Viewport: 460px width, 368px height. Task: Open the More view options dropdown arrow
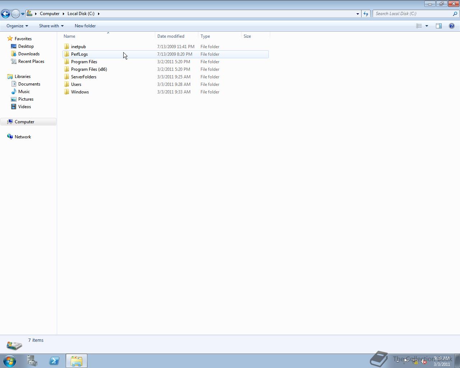pyautogui.click(x=427, y=26)
